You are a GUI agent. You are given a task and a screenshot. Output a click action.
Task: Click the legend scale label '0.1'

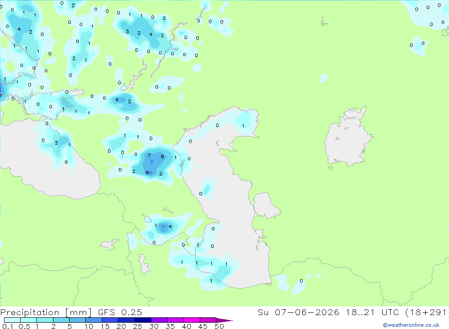(x=8, y=326)
